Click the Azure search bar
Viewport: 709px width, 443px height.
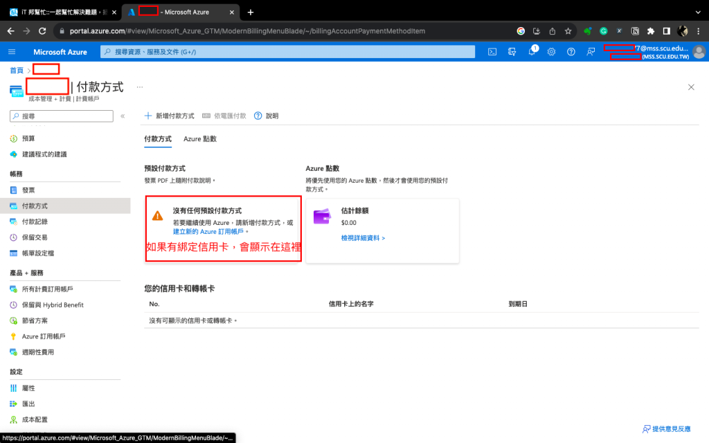287,52
